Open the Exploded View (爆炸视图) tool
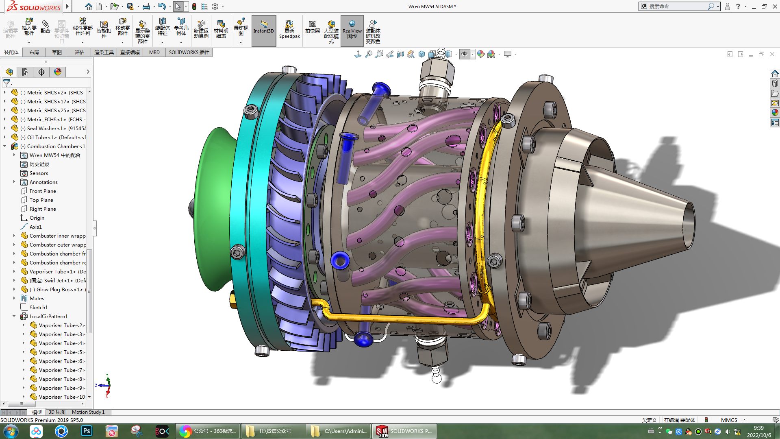This screenshot has height=439, width=780. pos(241,28)
